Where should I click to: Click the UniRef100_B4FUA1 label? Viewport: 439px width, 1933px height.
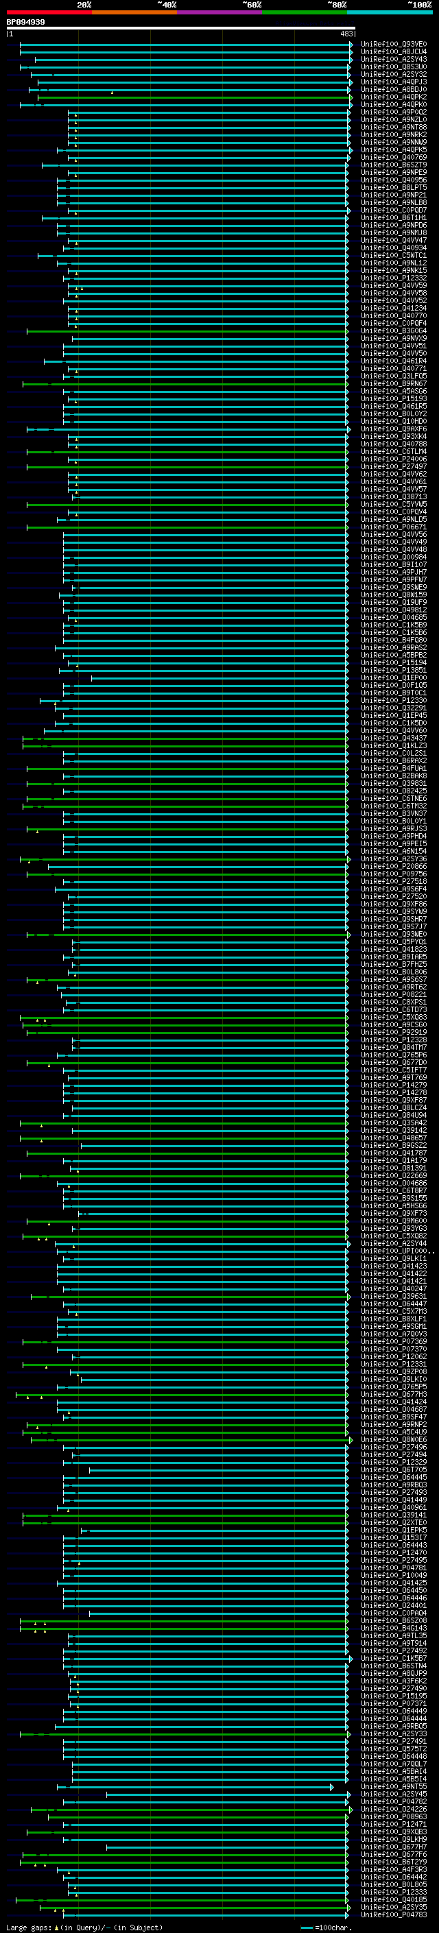pyautogui.click(x=394, y=769)
